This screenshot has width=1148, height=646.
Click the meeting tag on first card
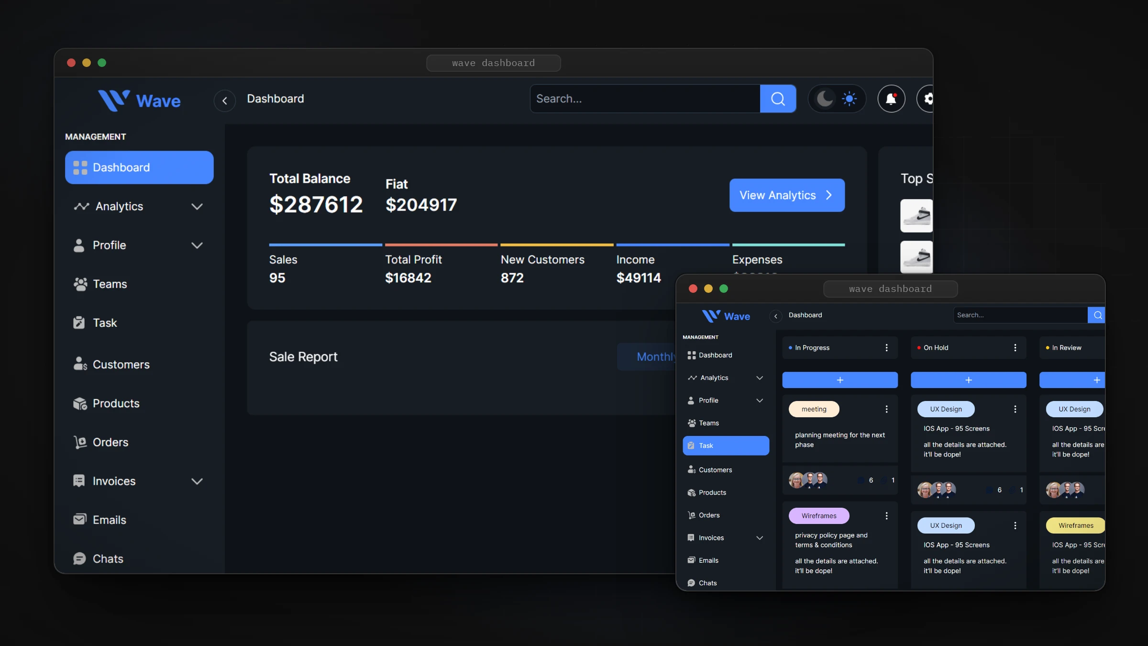coord(814,409)
